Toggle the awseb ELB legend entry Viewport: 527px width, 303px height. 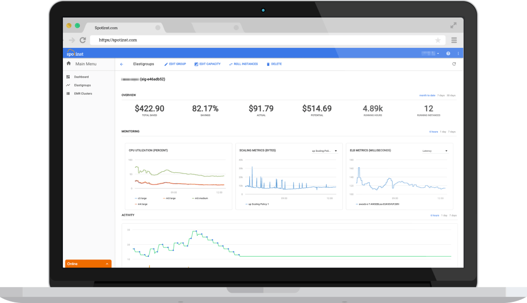pos(378,204)
